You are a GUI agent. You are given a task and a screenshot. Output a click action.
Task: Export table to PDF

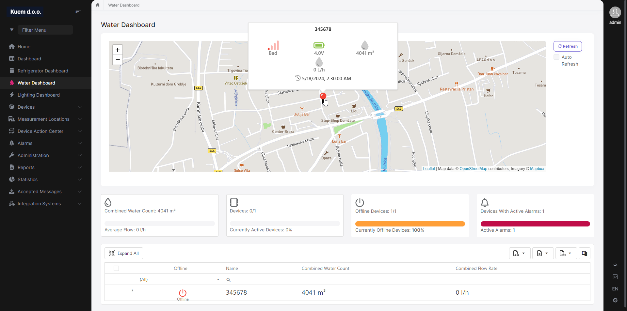[x=519, y=253]
